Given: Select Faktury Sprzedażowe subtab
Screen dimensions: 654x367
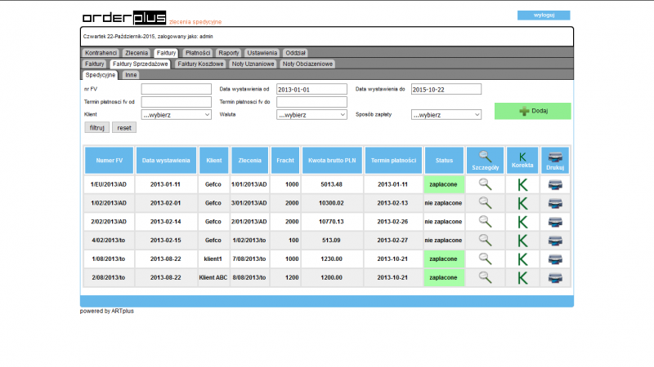Looking at the screenshot, I should point(140,64).
